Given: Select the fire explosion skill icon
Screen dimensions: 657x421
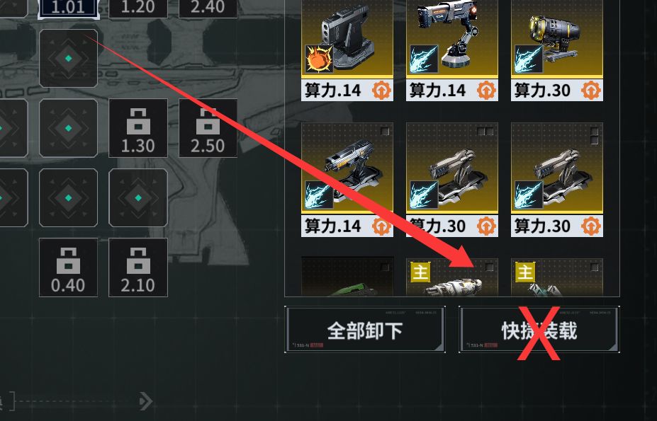Looking at the screenshot, I should (319, 59).
